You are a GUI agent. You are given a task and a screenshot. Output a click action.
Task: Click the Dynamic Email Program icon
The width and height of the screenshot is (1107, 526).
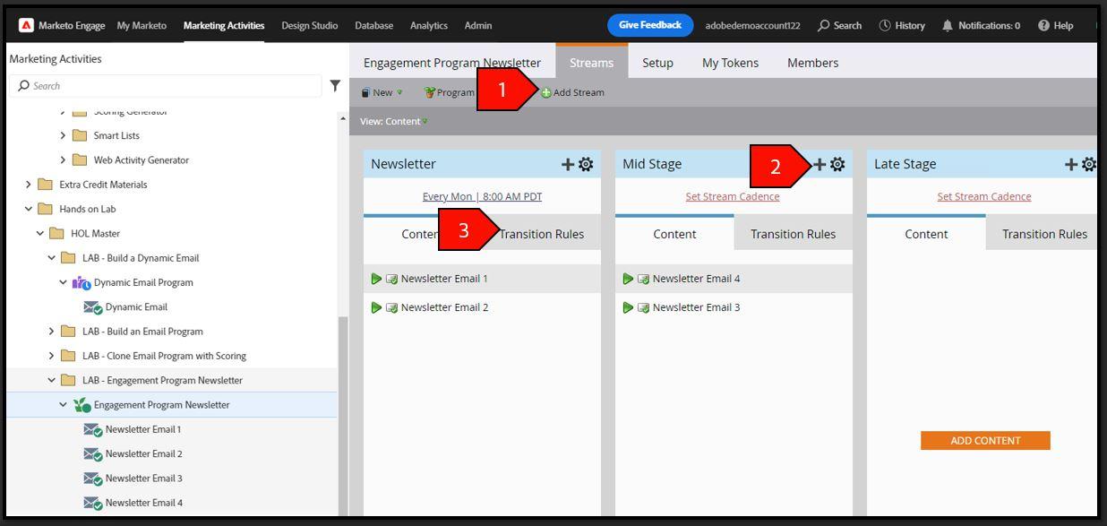[x=82, y=282]
